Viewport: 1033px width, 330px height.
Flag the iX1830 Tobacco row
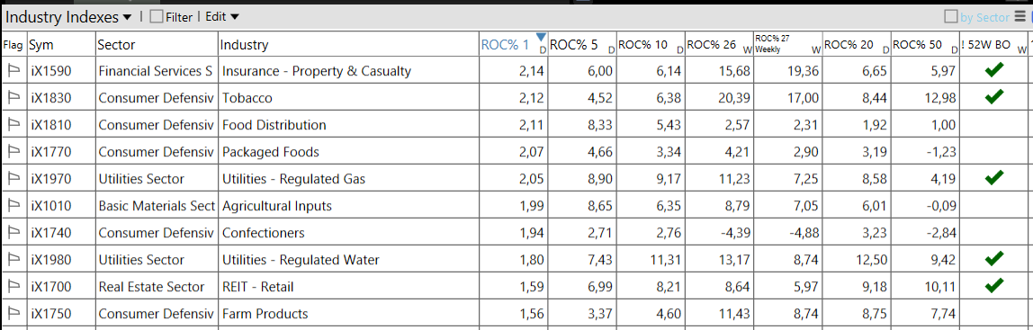click(13, 98)
